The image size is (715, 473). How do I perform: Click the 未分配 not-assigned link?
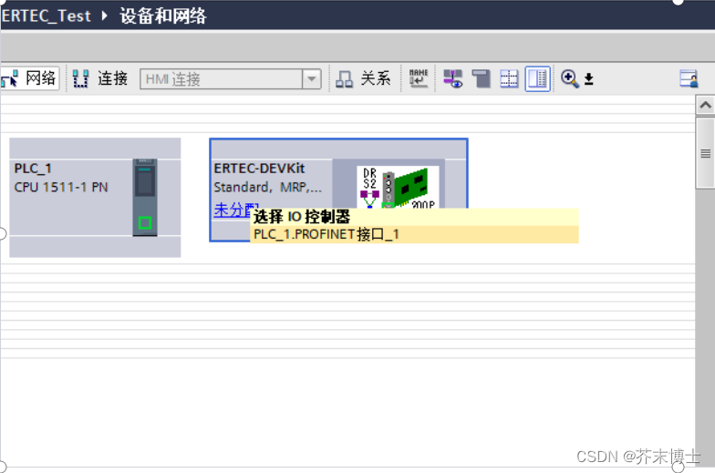[x=232, y=210]
